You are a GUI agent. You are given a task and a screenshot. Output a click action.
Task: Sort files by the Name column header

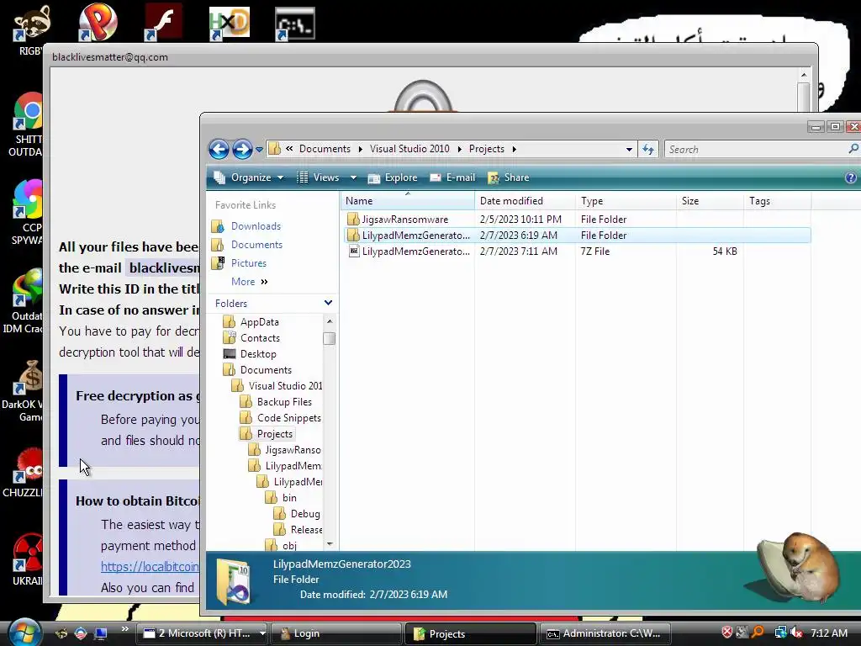point(407,201)
